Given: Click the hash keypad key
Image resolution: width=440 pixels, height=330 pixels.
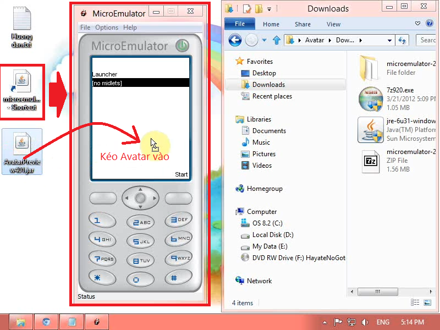Looking at the screenshot, I should 178,278.
